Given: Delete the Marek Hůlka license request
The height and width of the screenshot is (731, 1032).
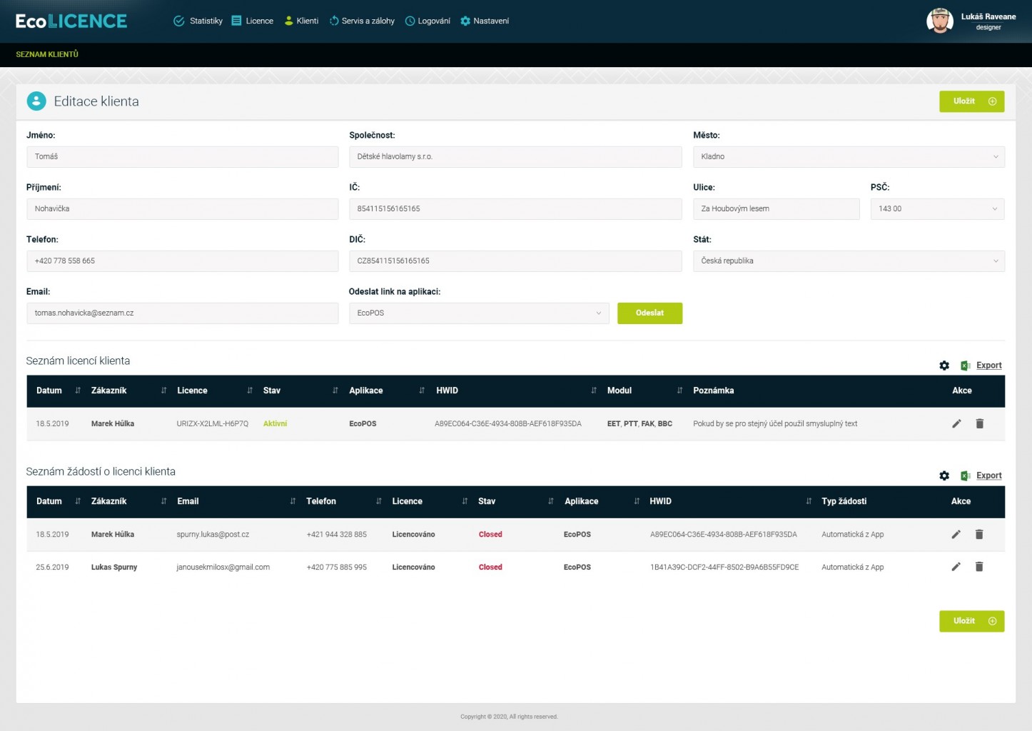Looking at the screenshot, I should (x=979, y=535).
